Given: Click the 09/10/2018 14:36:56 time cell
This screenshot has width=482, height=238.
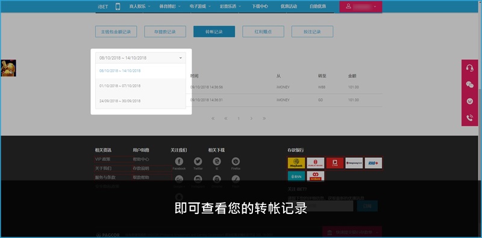Looking at the screenshot, I should coord(207,87).
